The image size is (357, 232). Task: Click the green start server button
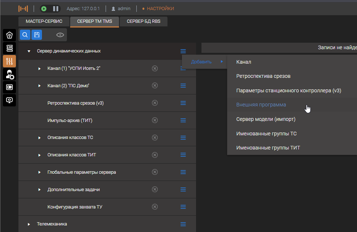pyautogui.click(x=44, y=8)
